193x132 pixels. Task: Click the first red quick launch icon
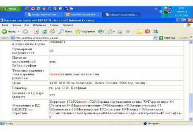click(27, 9)
